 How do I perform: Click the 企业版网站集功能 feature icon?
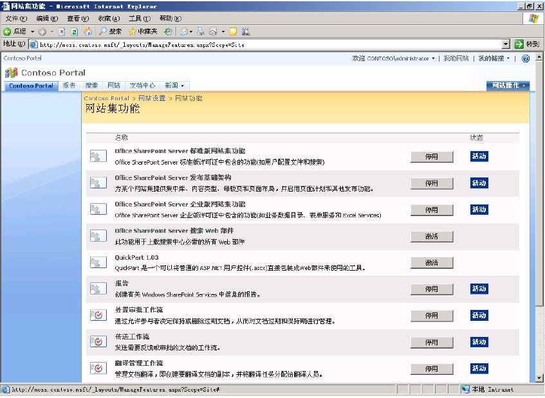[x=98, y=209]
